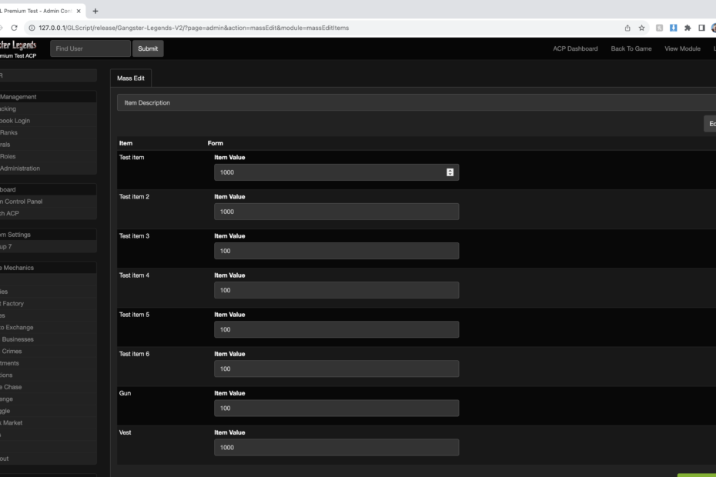716x477 pixels.
Task: Open the sidebar link ending in 'ook Login'
Action: (x=15, y=121)
